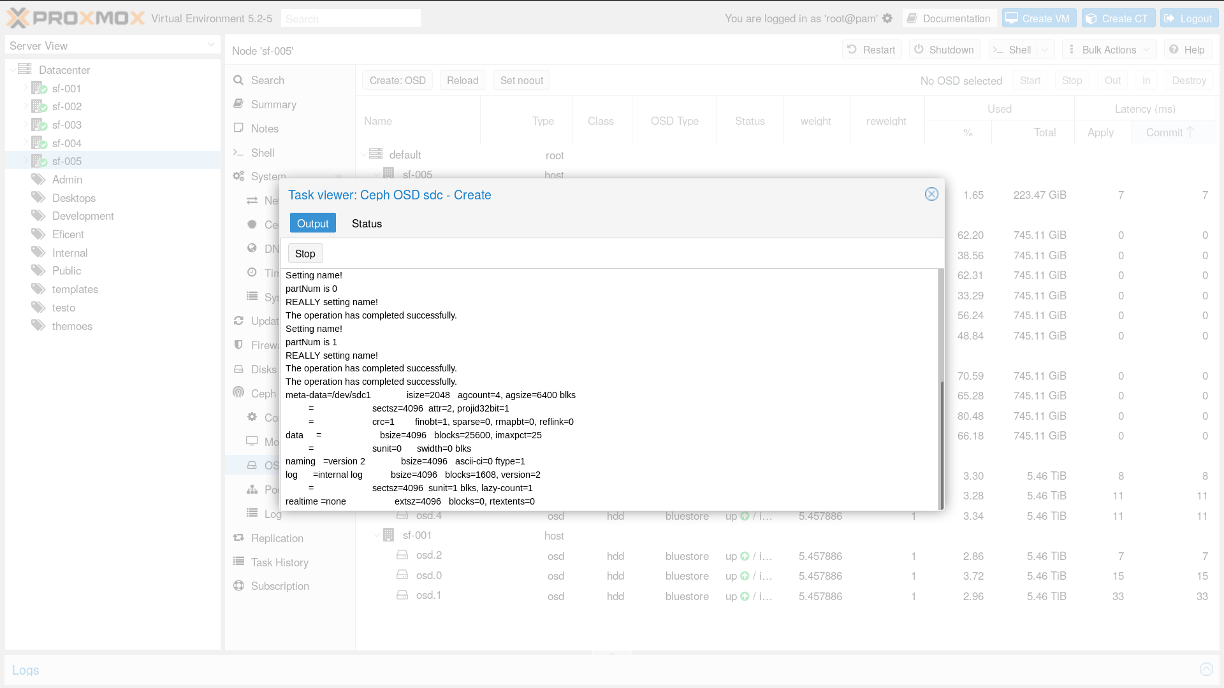Click the Reload button
Viewport: 1224px width, 688px height.
pyautogui.click(x=462, y=80)
